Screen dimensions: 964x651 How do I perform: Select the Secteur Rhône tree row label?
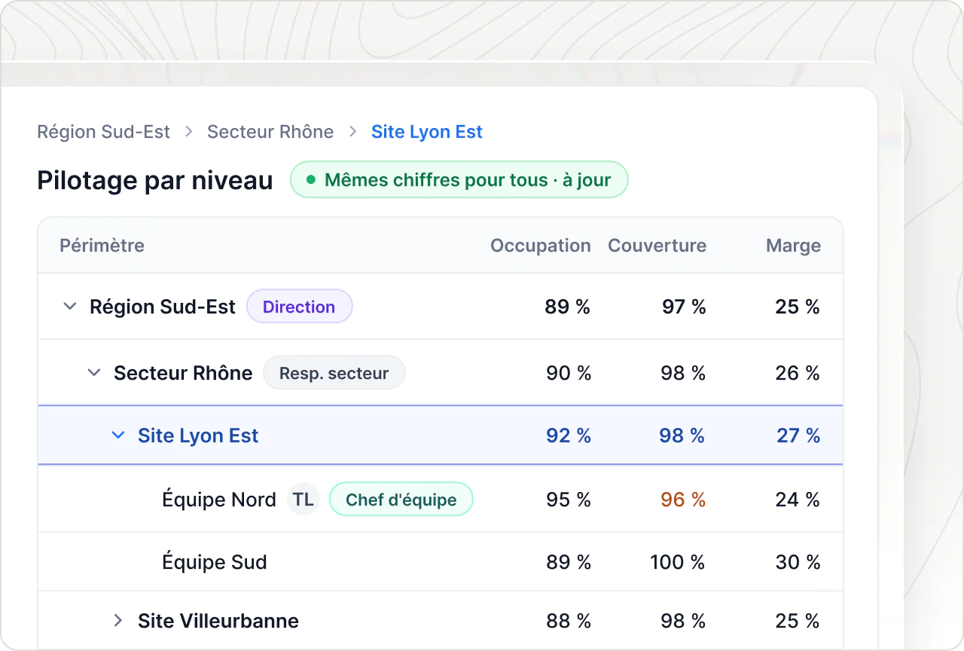(183, 373)
